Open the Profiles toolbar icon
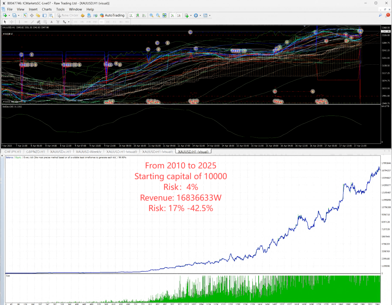392x305 pixels. 14,16
